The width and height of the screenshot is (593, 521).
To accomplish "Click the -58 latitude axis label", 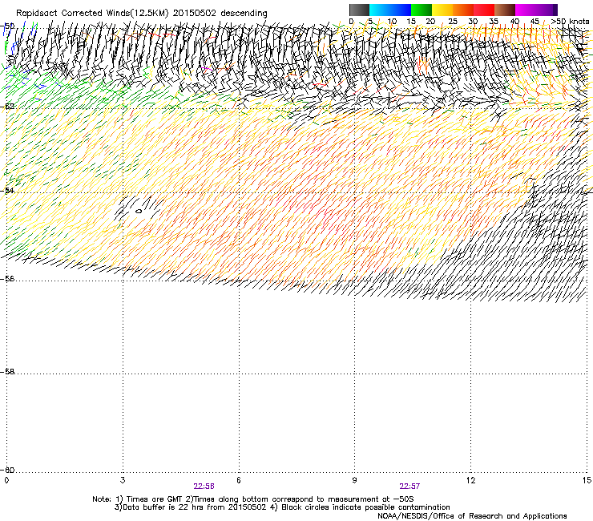I will (6, 372).
